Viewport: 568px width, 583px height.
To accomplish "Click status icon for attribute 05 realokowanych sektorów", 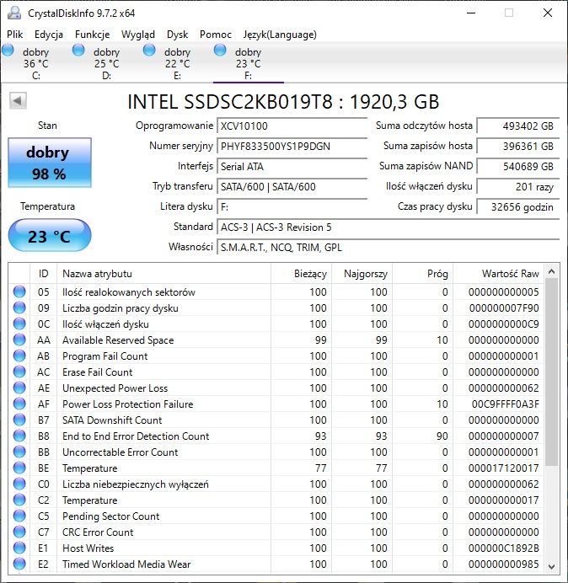I will coord(19,291).
